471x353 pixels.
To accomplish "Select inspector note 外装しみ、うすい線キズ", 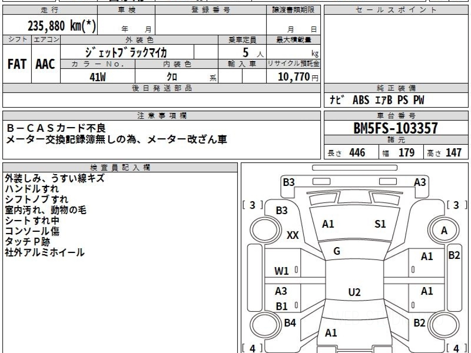I will [55, 178].
